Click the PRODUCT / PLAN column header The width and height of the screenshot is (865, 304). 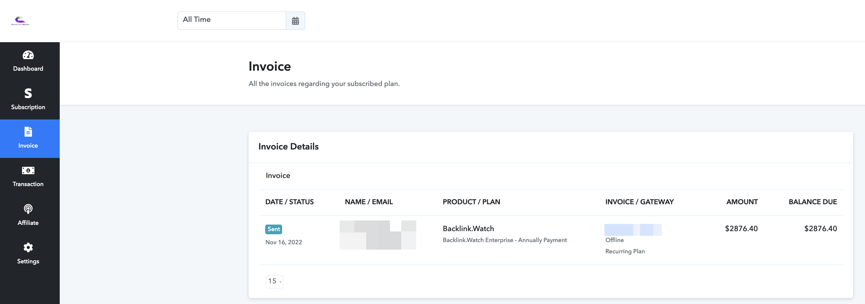click(x=471, y=202)
